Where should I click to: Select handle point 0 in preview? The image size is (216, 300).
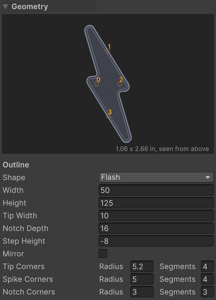97,84
